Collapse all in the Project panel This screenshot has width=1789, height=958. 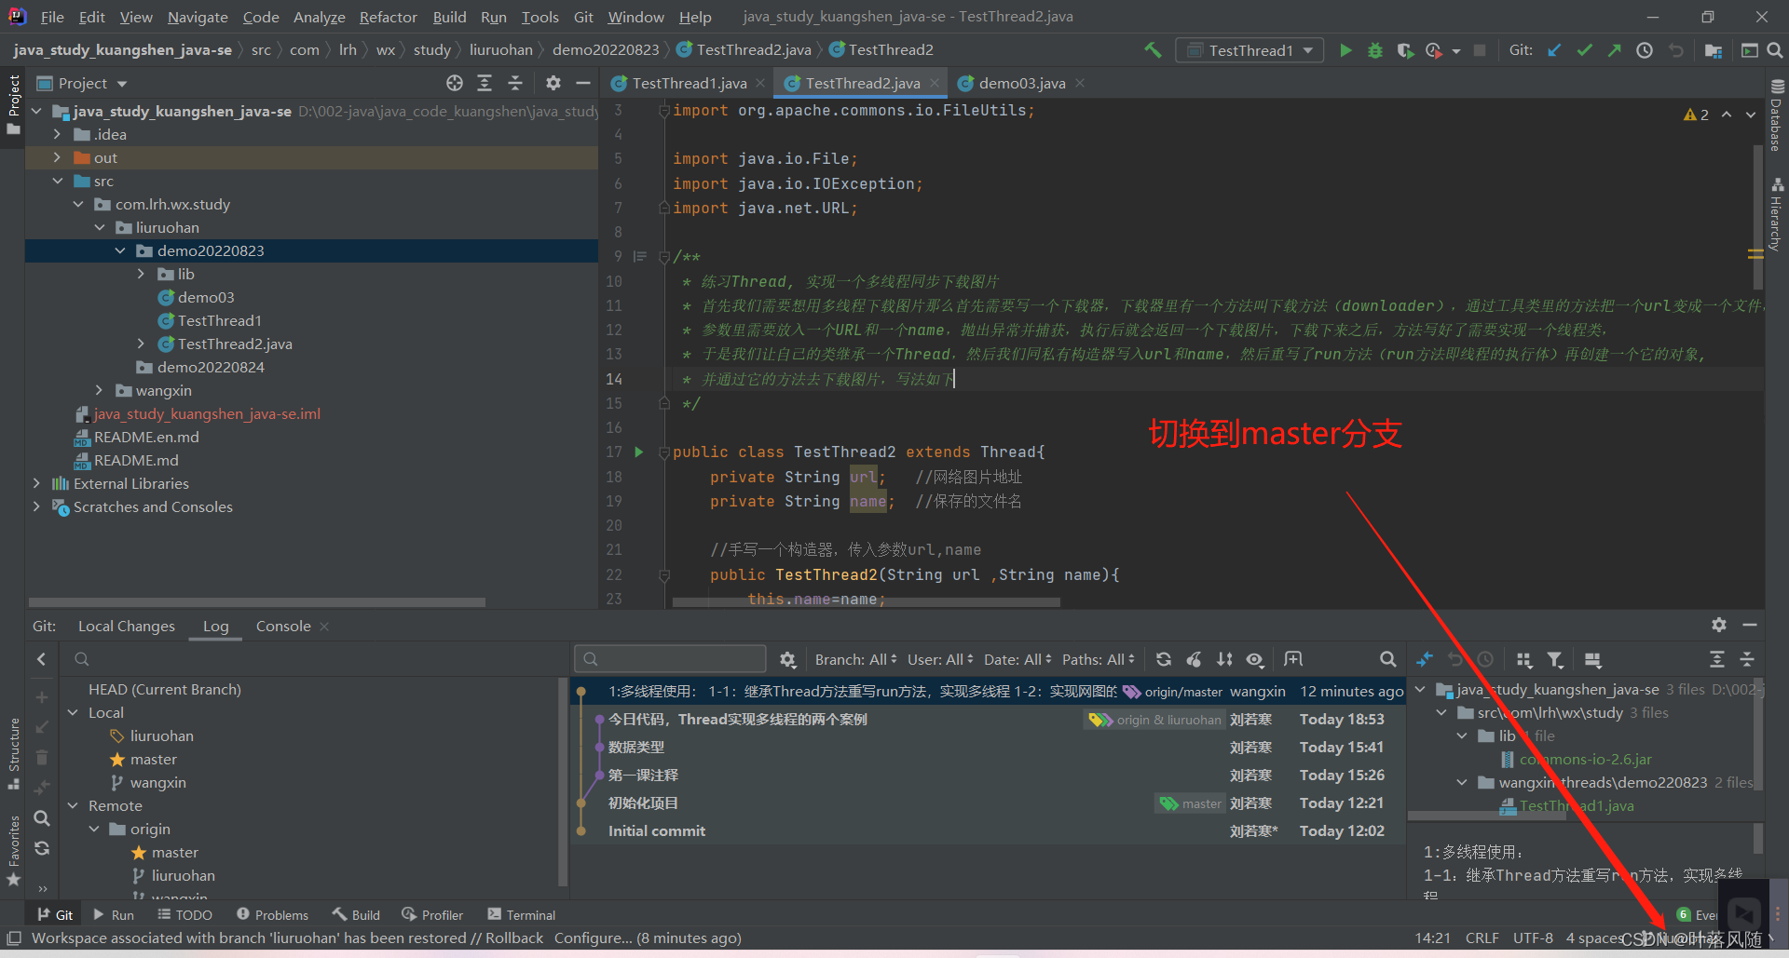515,83
